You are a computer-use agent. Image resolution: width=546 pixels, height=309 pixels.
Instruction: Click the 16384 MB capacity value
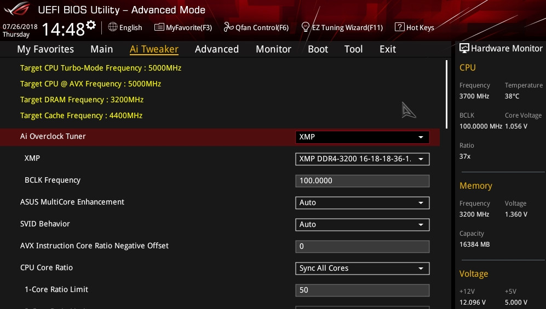tap(475, 244)
